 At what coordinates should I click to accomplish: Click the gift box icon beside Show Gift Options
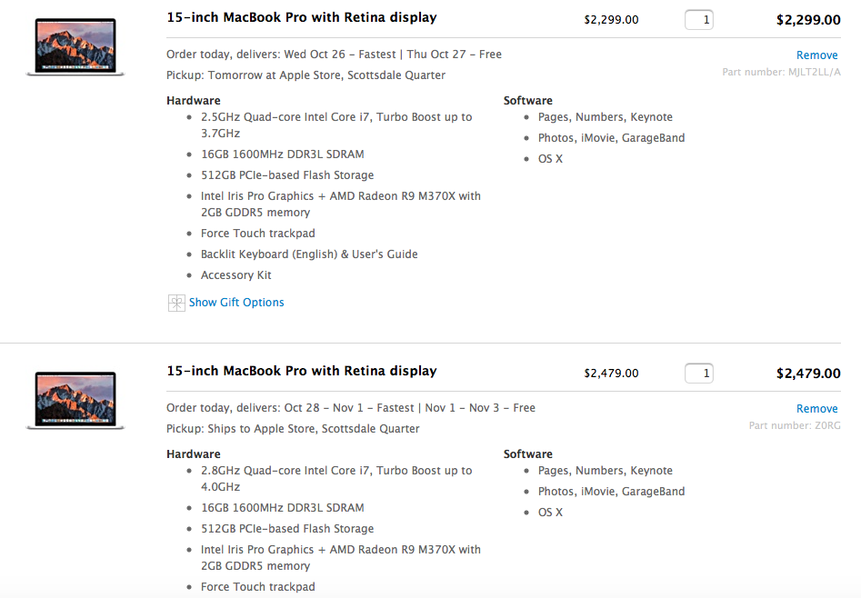[176, 303]
